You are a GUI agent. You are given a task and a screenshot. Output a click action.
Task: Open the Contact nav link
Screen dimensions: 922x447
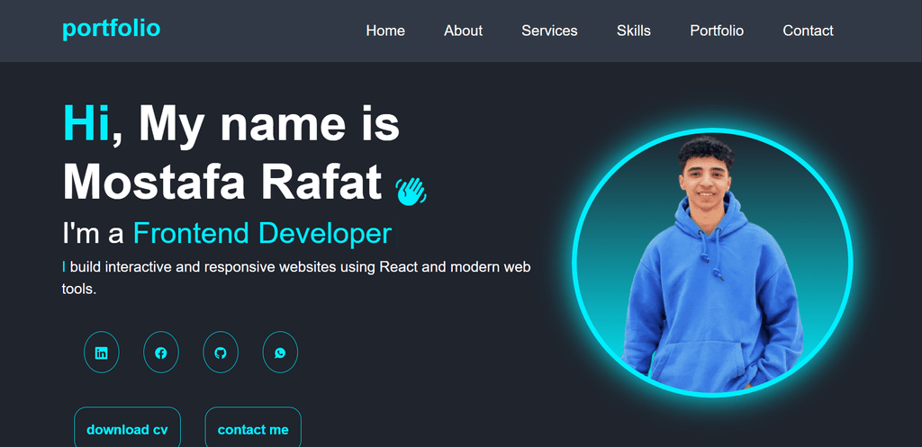coord(808,31)
